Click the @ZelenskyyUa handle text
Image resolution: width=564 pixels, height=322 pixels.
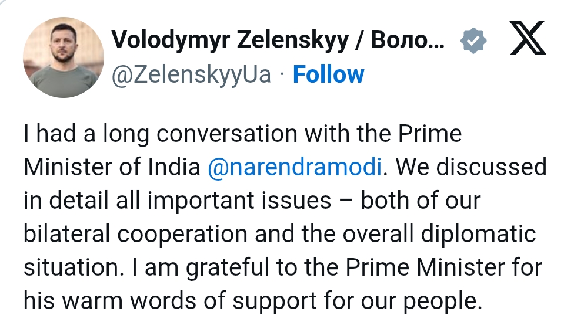(191, 75)
